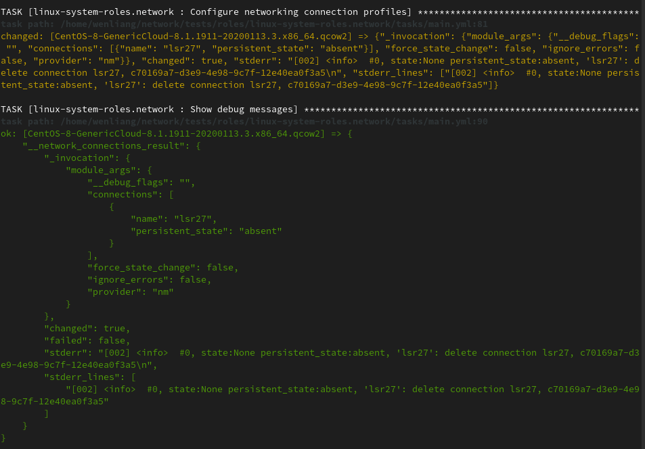Screen dimensions: 645x449
Task: Click the '"failed": false' line
Action: [x=87, y=341]
